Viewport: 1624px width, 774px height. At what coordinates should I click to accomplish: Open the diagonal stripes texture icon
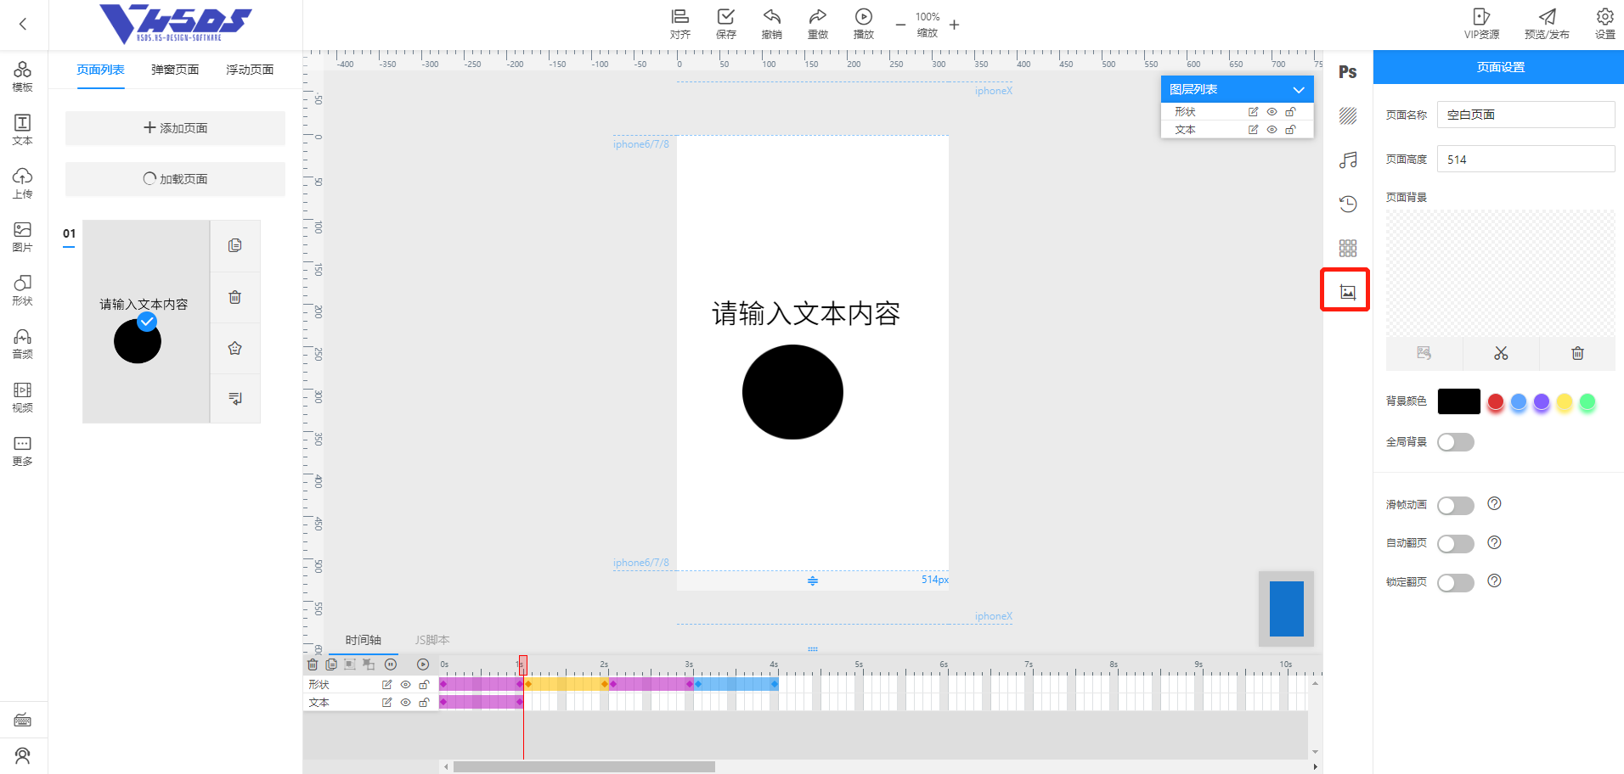tap(1348, 116)
